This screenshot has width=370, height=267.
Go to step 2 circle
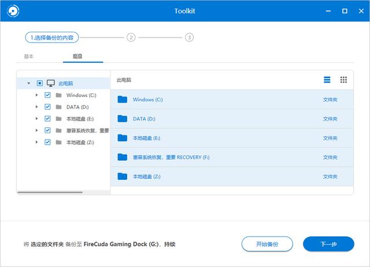(131, 37)
